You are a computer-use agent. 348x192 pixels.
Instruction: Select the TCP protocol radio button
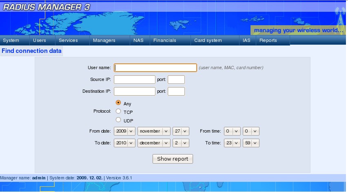tap(118, 111)
